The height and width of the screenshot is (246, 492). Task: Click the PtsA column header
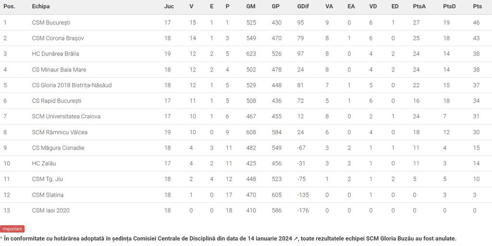pyautogui.click(x=418, y=7)
